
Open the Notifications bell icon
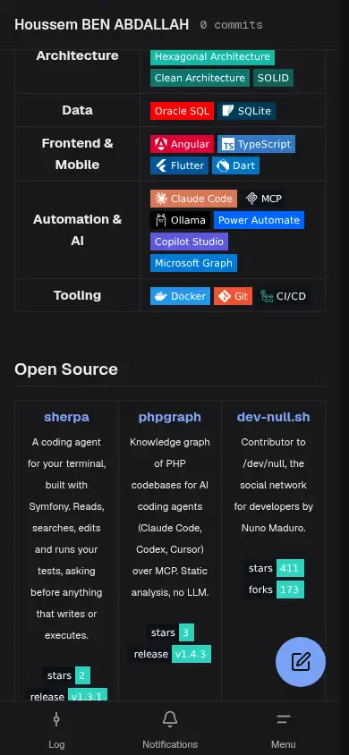click(170, 719)
